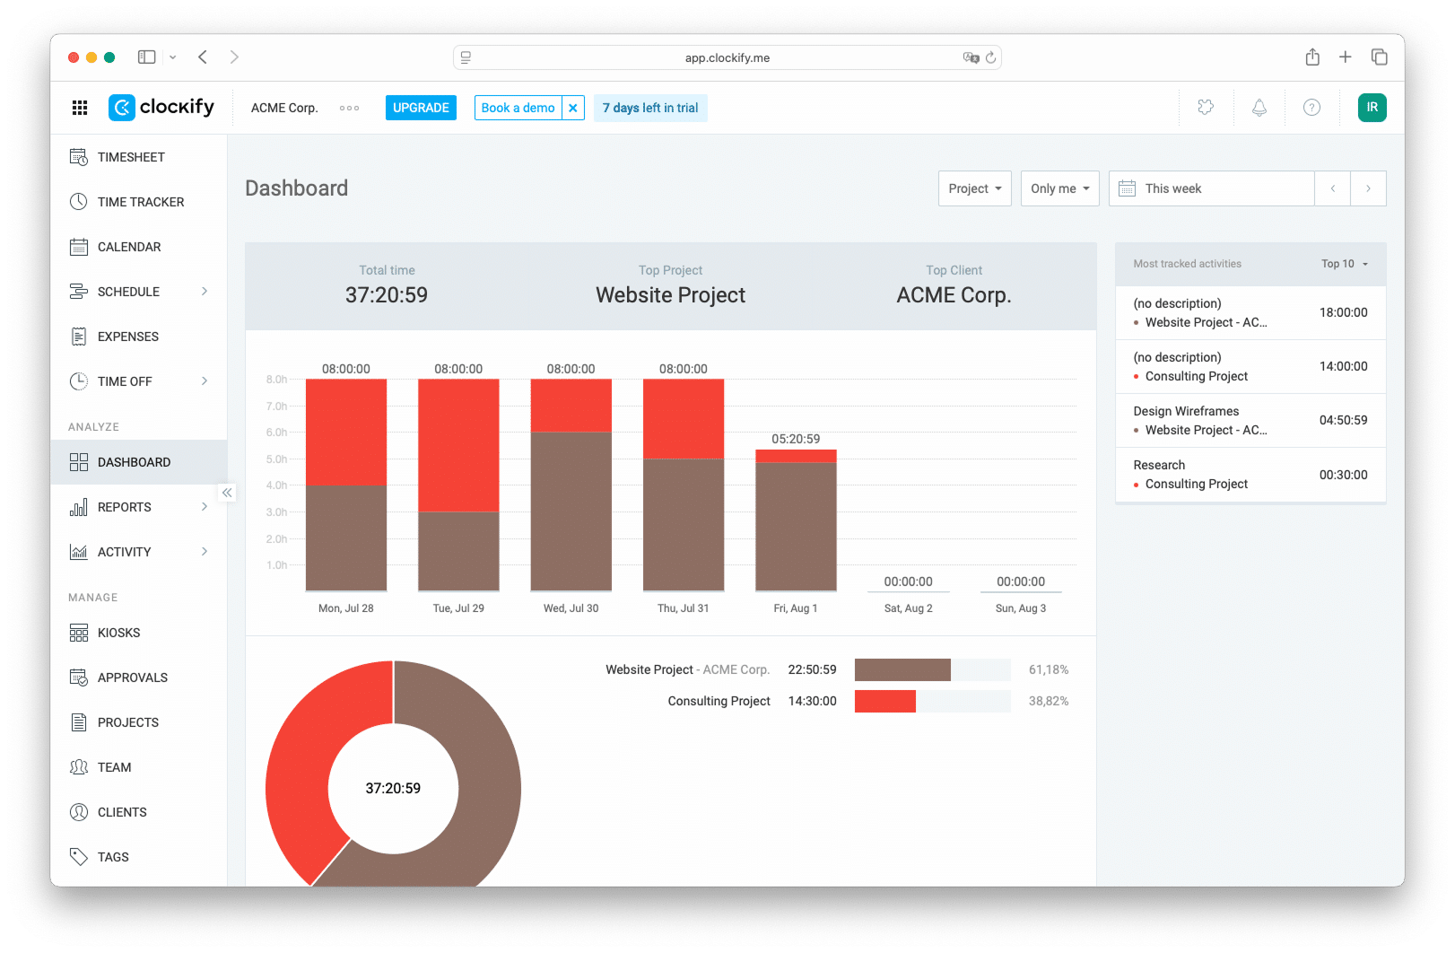Screen dimensions: 1455x953
Task: Open the Only me dropdown
Action: click(x=1060, y=188)
